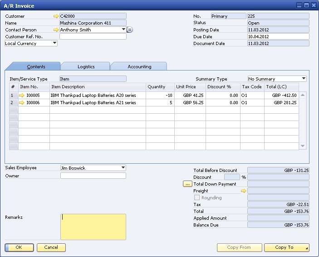Click the Tax Code column header
Screen dimensions: 319x257
click(252, 87)
